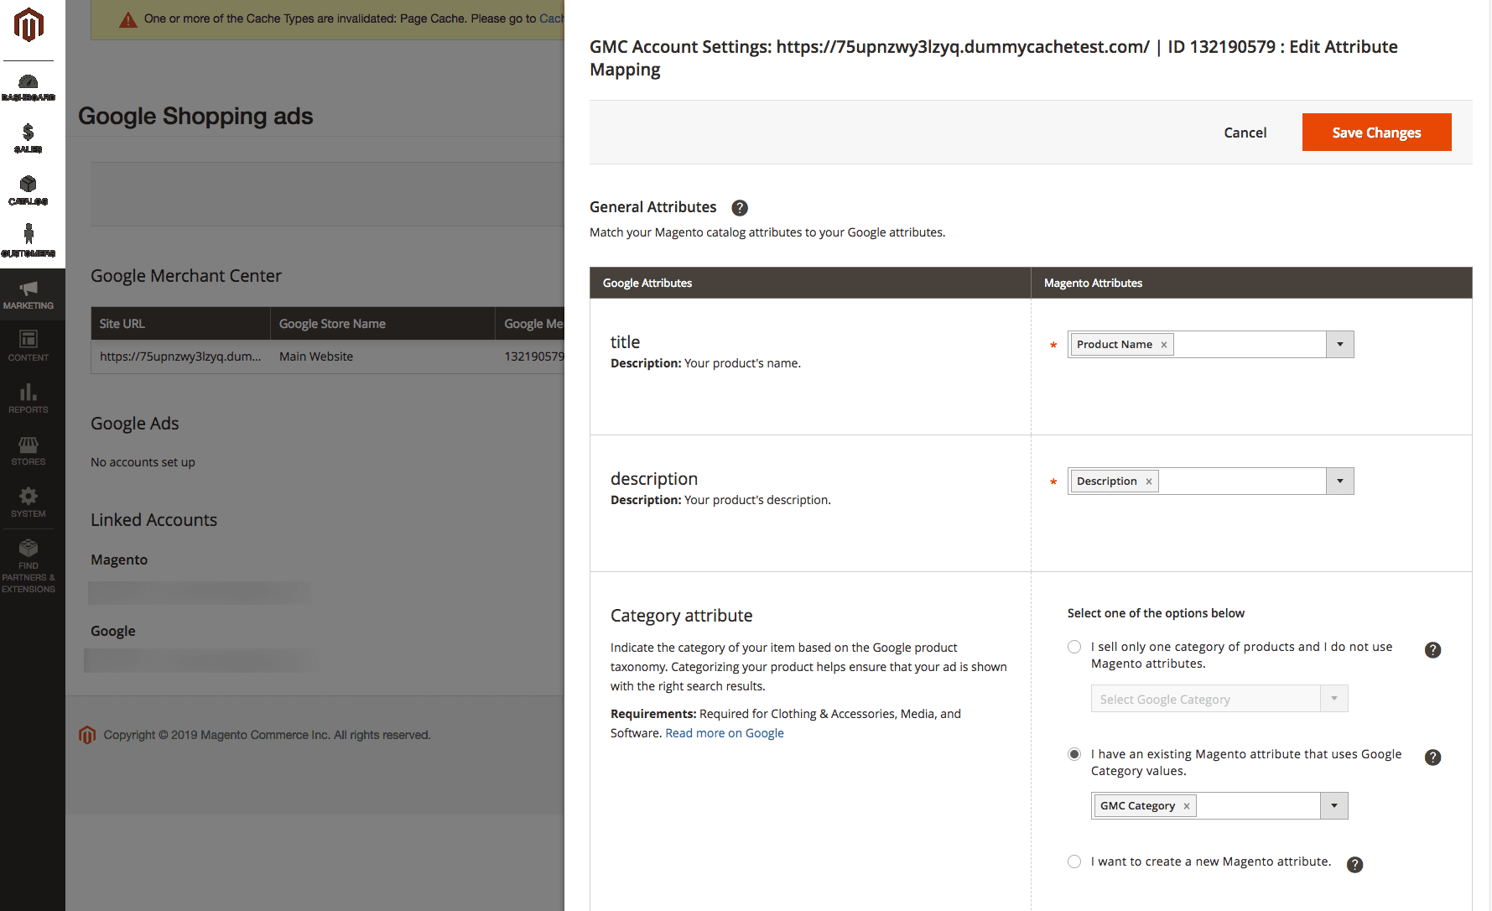Click the General Attributes help icon
Screen dimensions: 1492x911
click(739, 208)
